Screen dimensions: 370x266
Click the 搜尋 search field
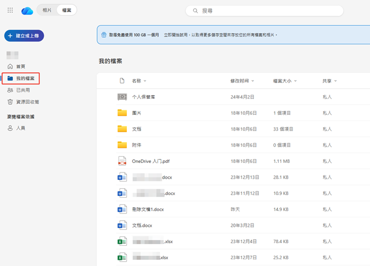(264, 11)
